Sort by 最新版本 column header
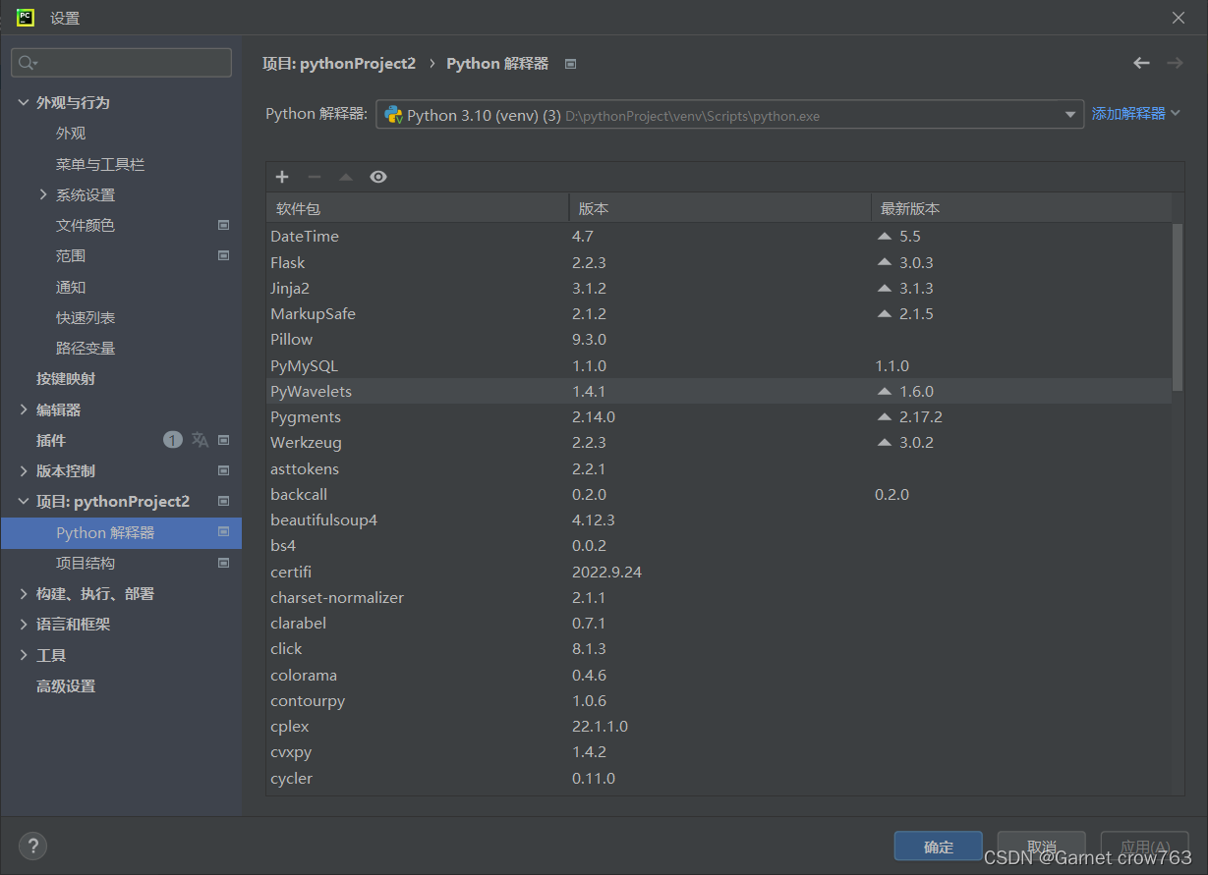This screenshot has height=875, width=1208. (x=1021, y=208)
